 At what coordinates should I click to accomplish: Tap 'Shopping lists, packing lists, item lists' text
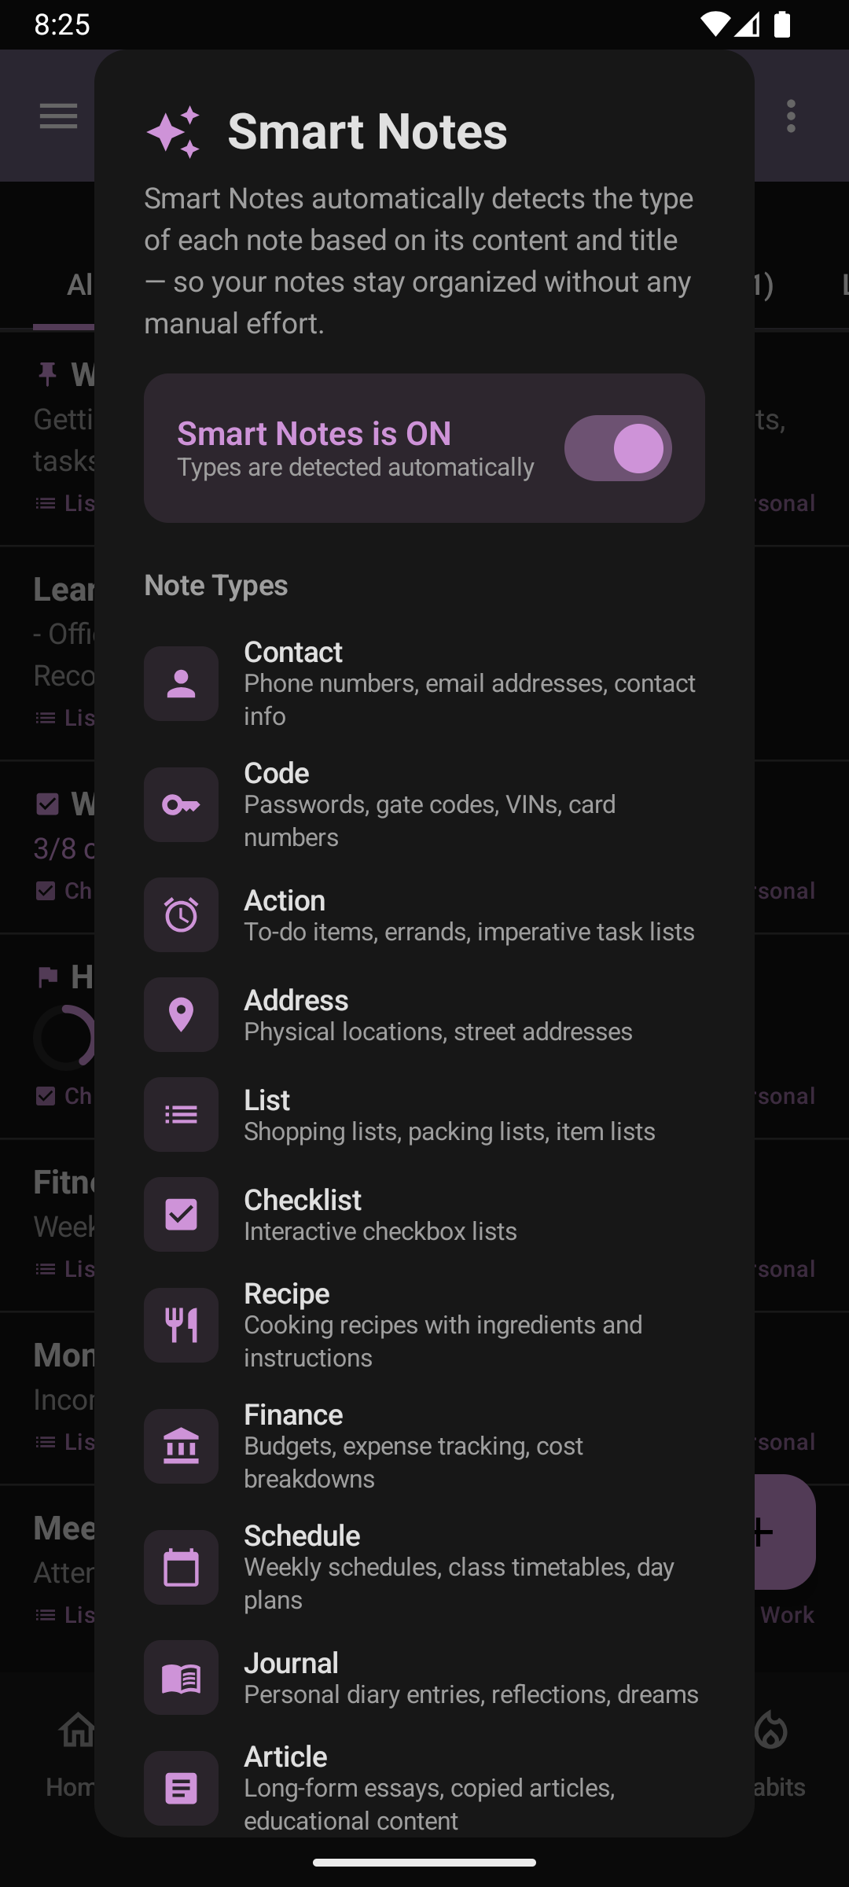pyautogui.click(x=450, y=1131)
